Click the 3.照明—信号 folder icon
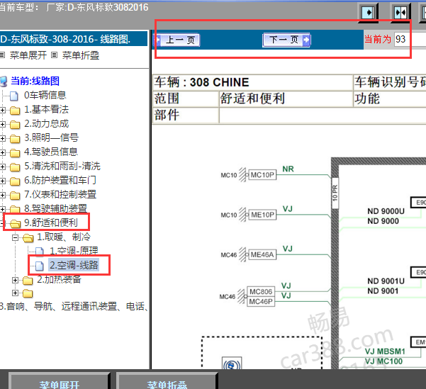The height and width of the screenshot is (389, 426). [x=15, y=139]
